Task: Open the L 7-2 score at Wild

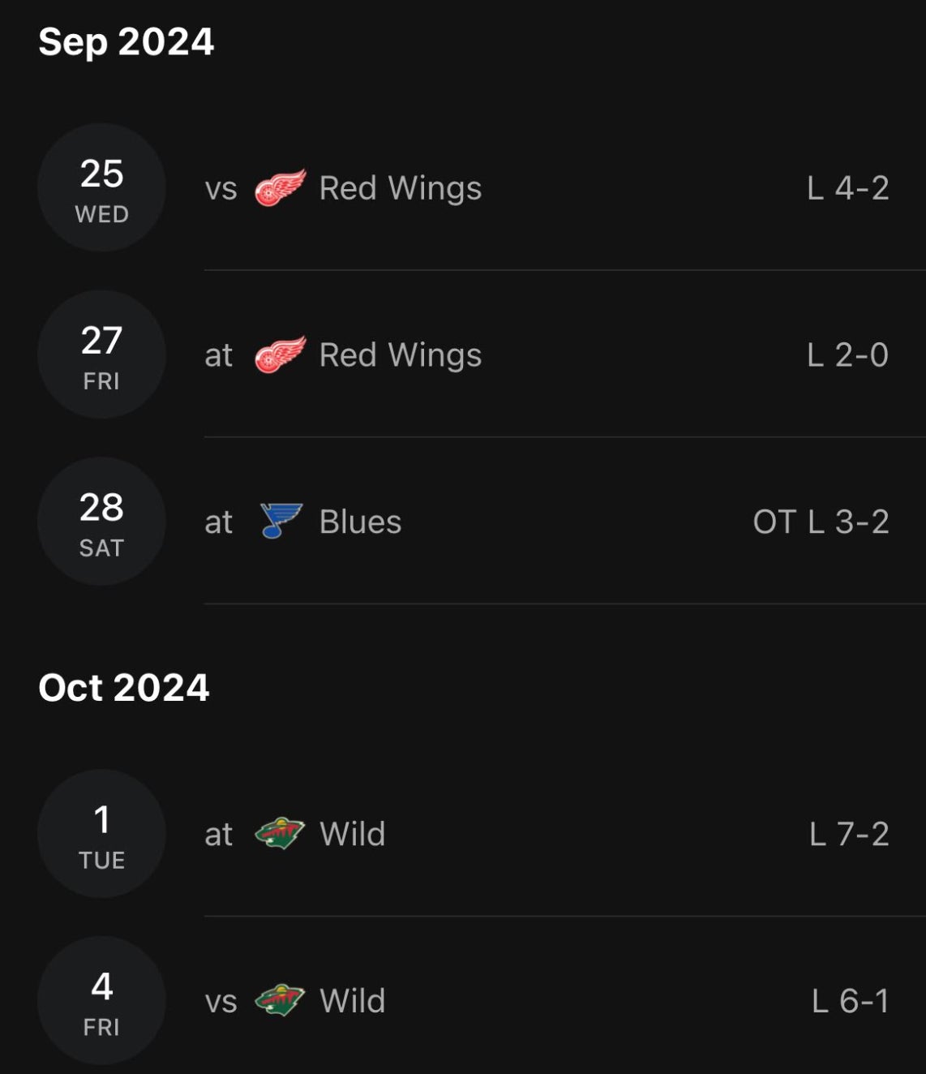Action: [849, 834]
